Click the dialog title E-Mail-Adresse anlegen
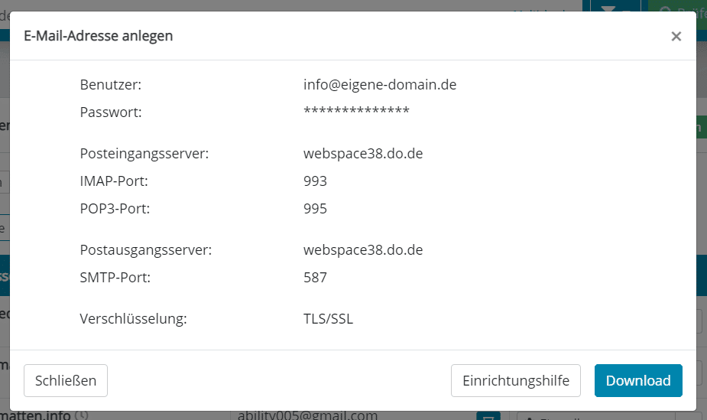Viewport: 707px width, 420px height. [x=99, y=36]
